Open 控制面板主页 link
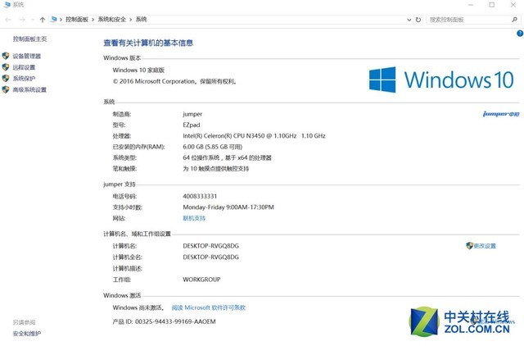 29,39
